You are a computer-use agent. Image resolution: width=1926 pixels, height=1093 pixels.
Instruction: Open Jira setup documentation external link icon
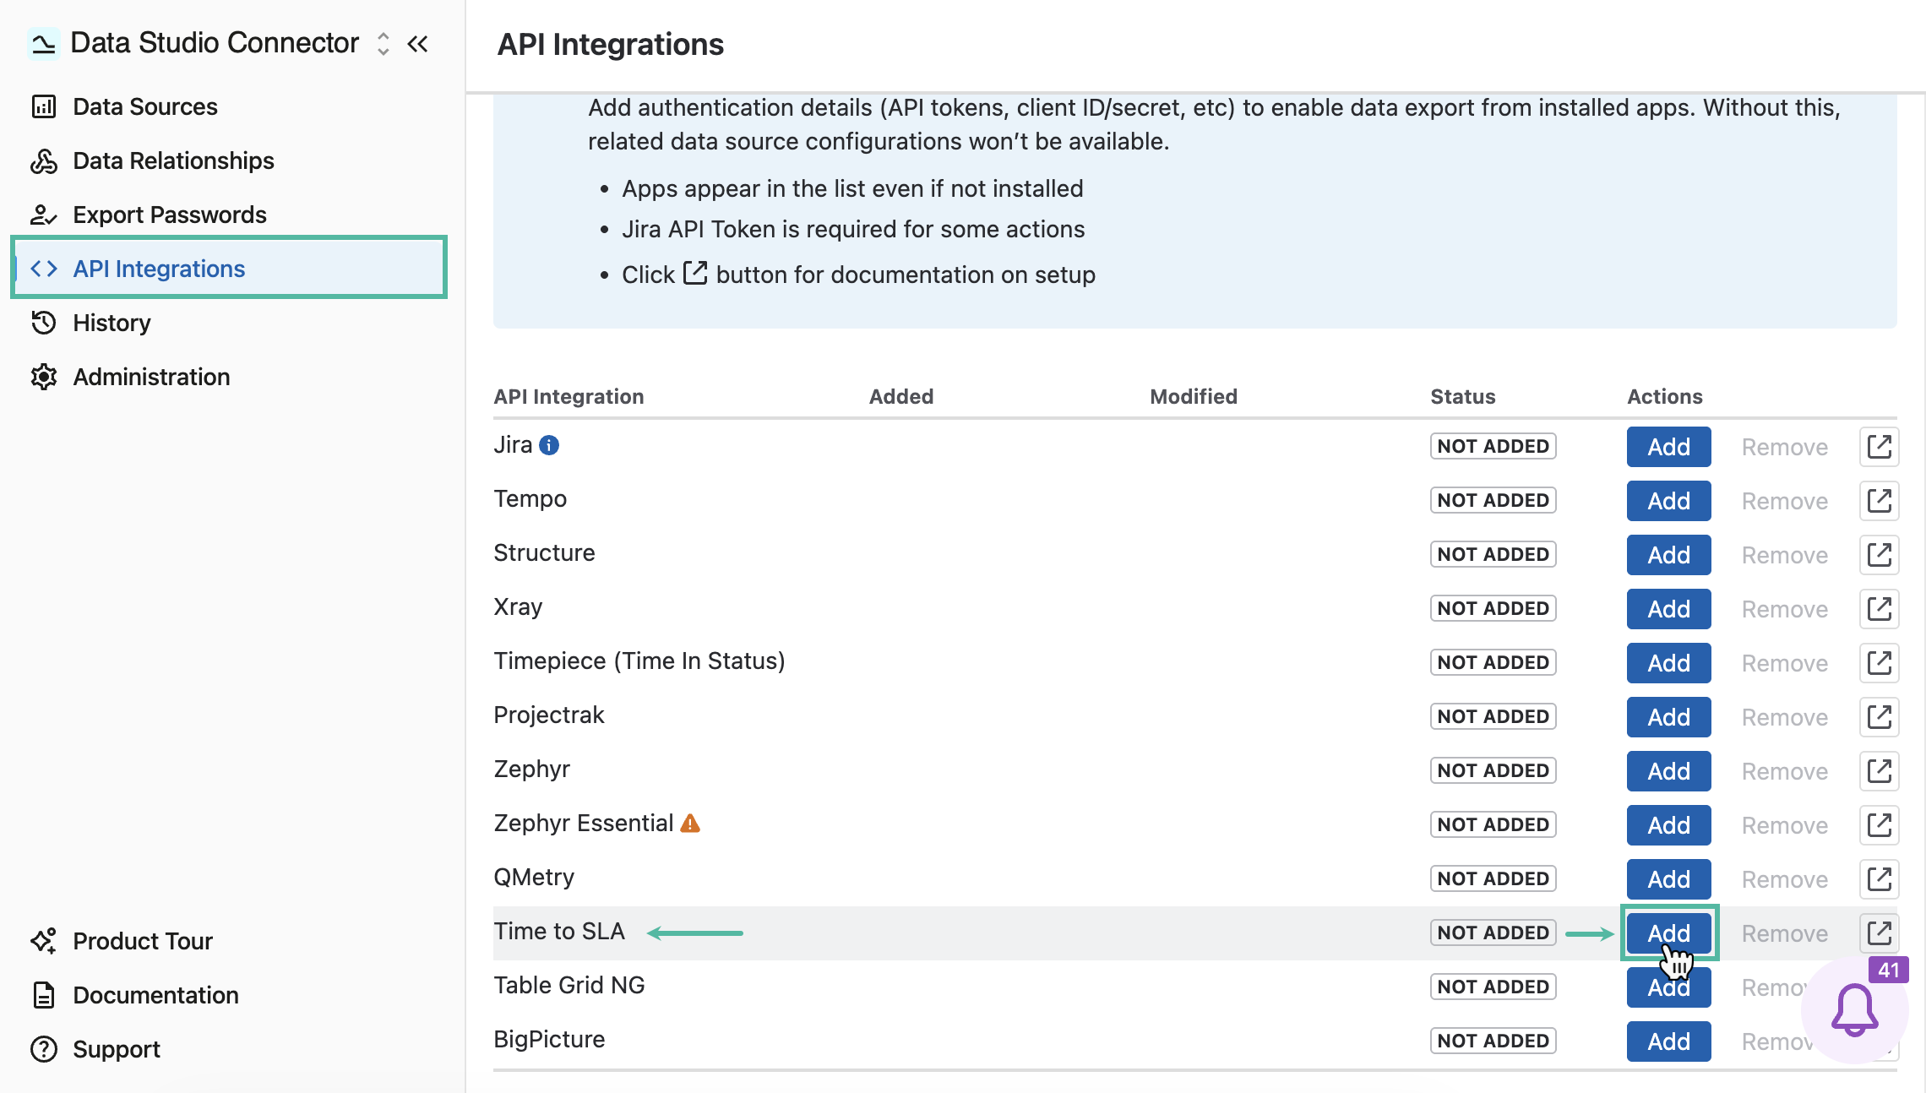pyautogui.click(x=1879, y=447)
